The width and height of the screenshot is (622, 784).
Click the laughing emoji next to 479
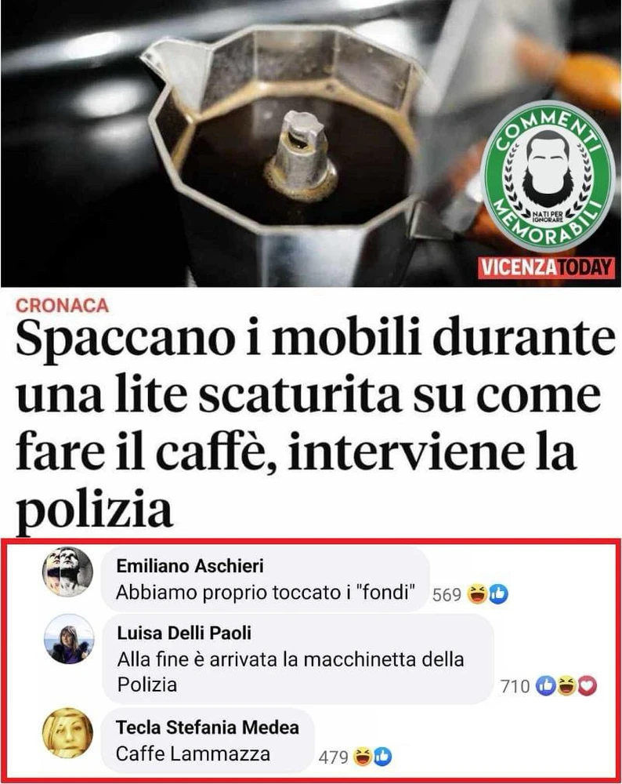362,757
